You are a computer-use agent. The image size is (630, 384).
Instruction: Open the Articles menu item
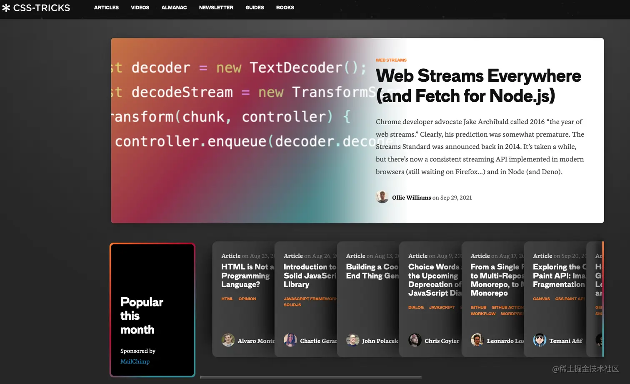click(106, 8)
